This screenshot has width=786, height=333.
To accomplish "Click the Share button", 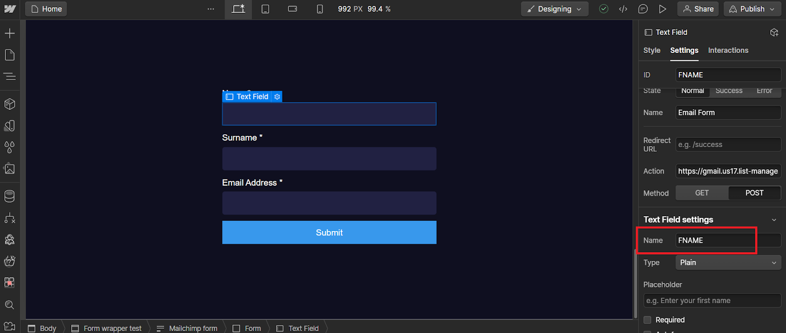I will (x=698, y=9).
